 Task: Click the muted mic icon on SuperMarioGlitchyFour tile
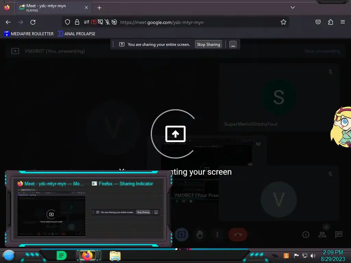coord(330,72)
